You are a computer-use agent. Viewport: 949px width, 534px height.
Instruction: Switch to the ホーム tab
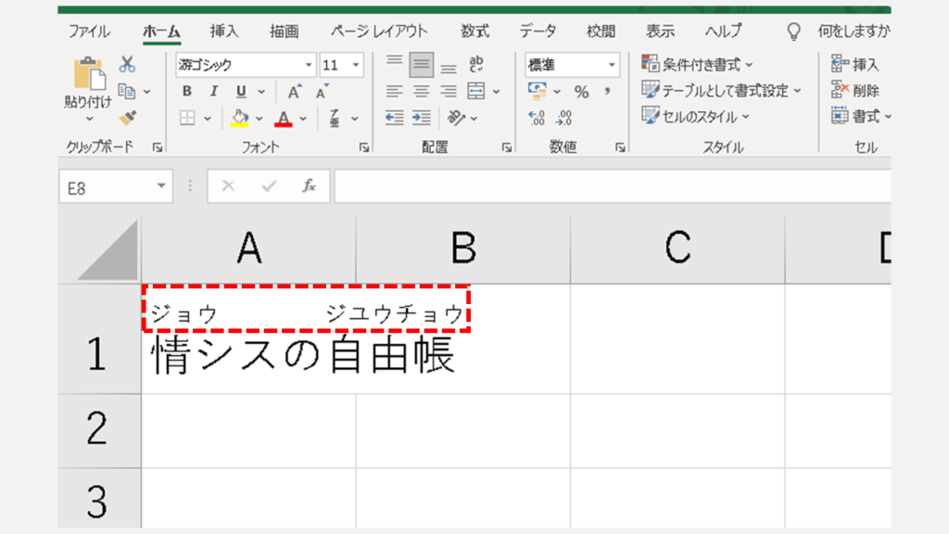click(x=161, y=32)
